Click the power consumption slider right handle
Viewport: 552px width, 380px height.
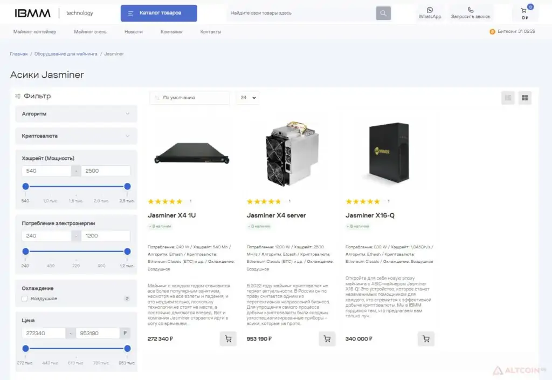(127, 252)
